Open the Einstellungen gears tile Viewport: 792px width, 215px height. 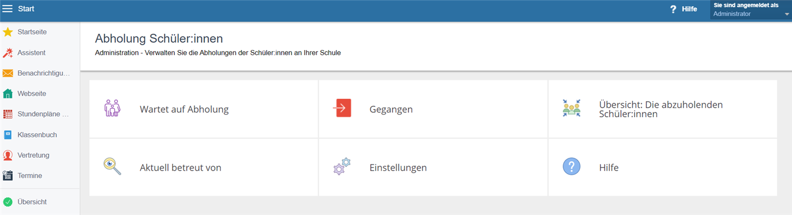tap(433, 167)
